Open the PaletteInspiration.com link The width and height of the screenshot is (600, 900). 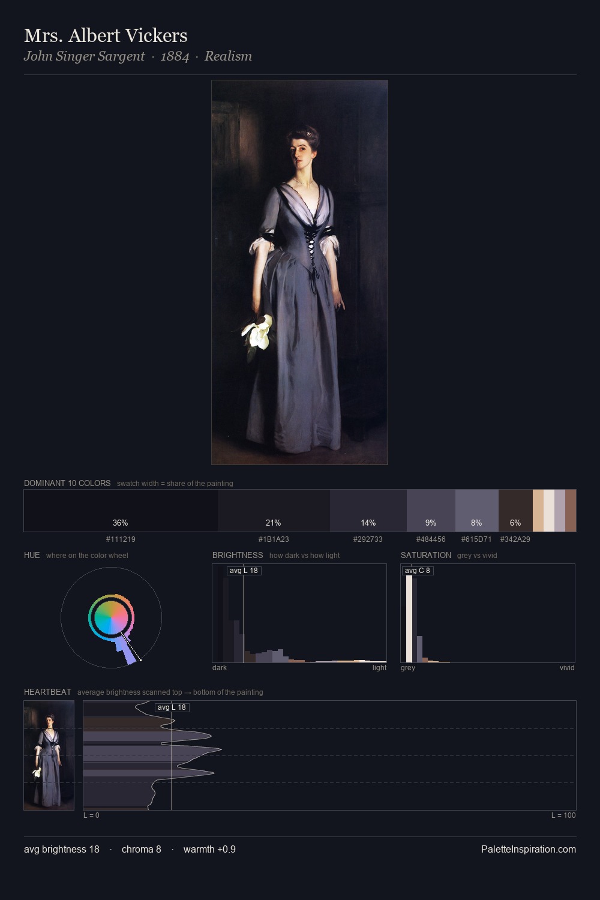click(529, 849)
